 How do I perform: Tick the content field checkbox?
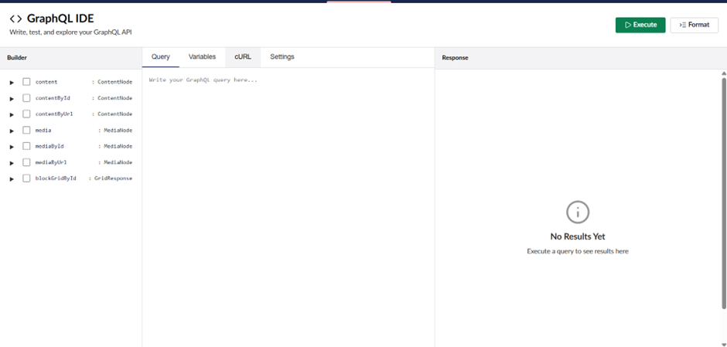26,82
